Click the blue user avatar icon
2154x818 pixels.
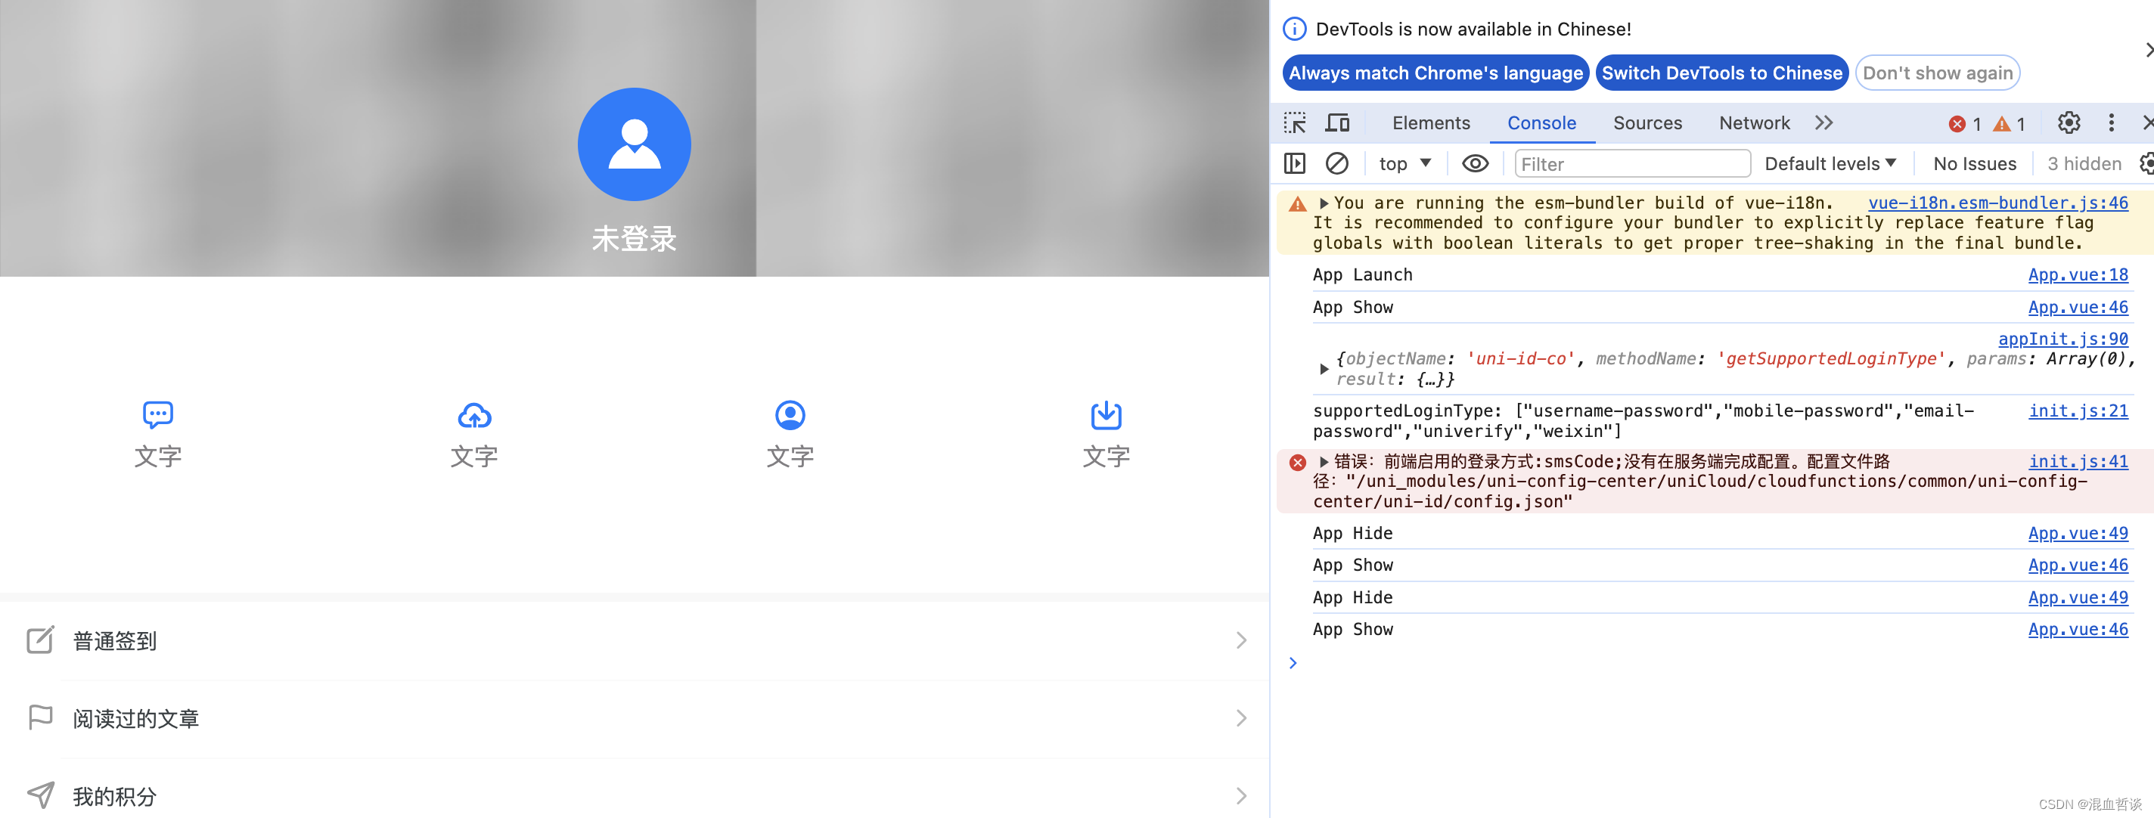point(634,144)
